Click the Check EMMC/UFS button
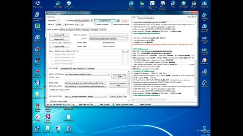This screenshot has width=243, height=136. [x=105, y=21]
